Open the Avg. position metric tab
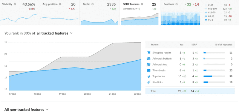This screenshot has height=112, width=239. 59,13
